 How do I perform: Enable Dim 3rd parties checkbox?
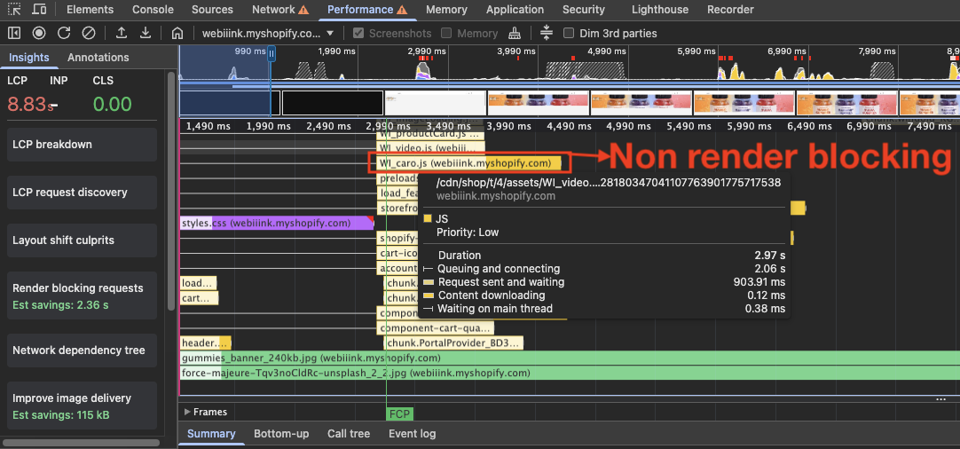(569, 33)
